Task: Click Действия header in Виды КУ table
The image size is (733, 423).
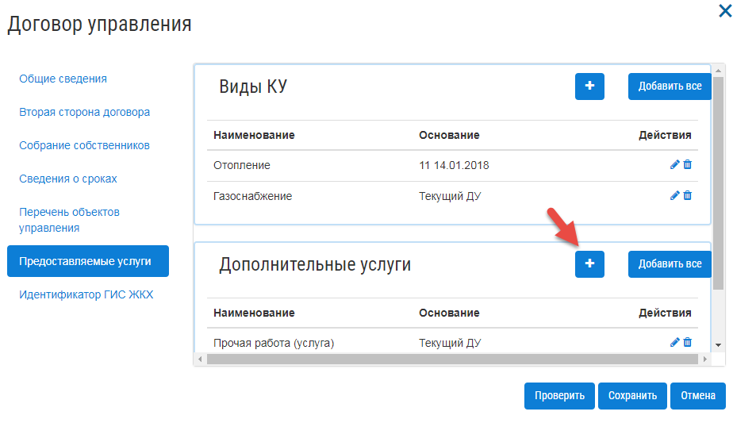Action: (x=666, y=135)
